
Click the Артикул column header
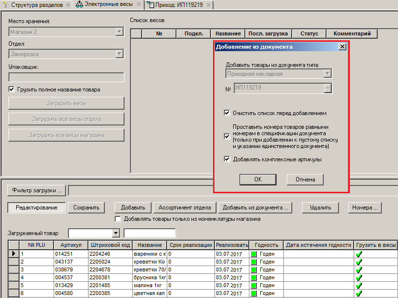[71, 245]
